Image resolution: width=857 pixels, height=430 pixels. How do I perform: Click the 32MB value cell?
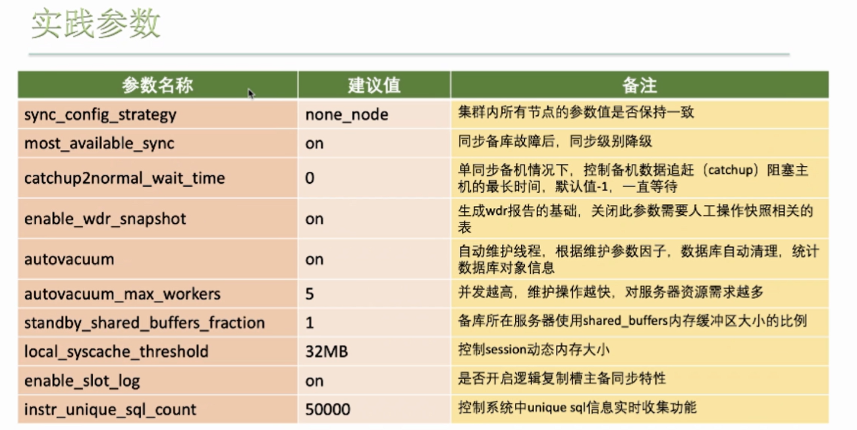(374, 352)
